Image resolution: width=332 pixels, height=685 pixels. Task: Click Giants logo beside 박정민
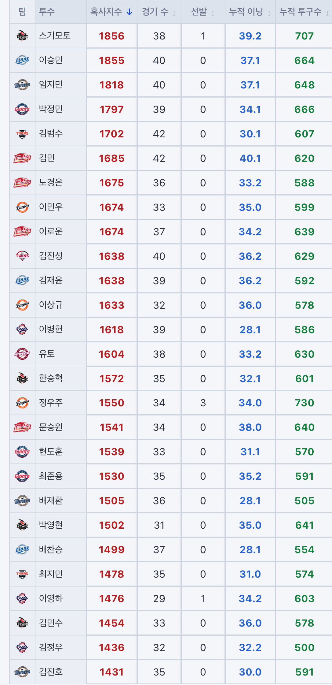(22, 109)
